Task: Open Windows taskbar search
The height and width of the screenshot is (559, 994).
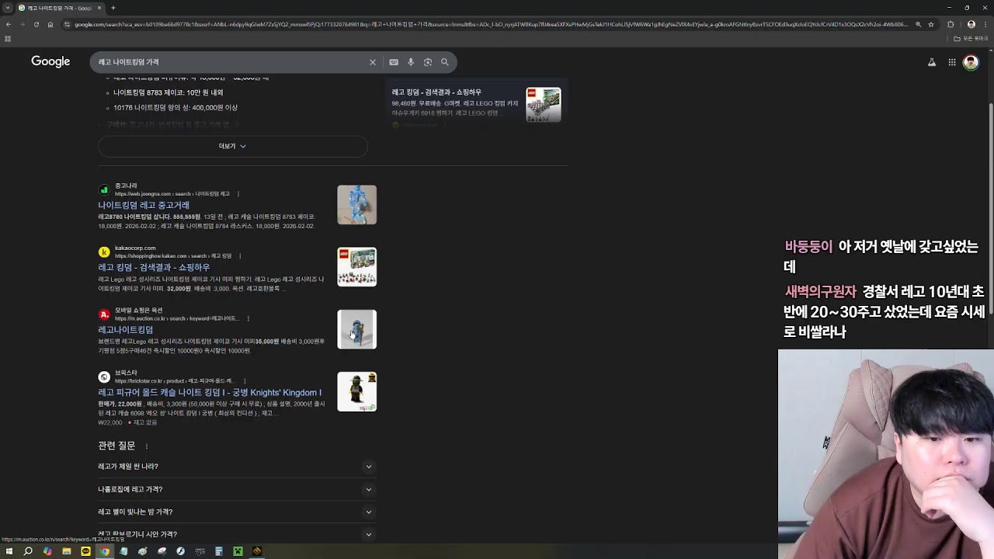Action: tap(28, 551)
